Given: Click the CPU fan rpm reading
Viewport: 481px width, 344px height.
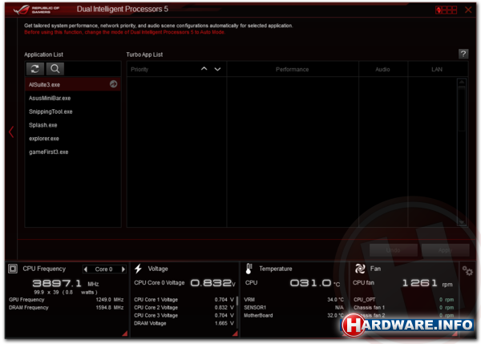Looking at the screenshot, I should click(x=427, y=283).
